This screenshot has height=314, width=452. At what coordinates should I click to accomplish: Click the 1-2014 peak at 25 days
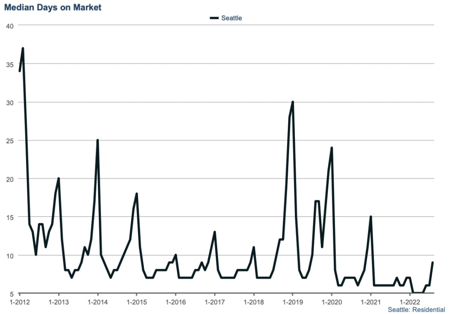[98, 140]
